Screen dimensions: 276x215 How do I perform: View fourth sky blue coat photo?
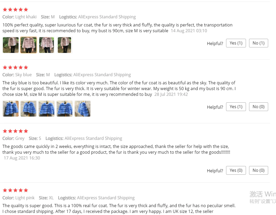coord(64,109)
